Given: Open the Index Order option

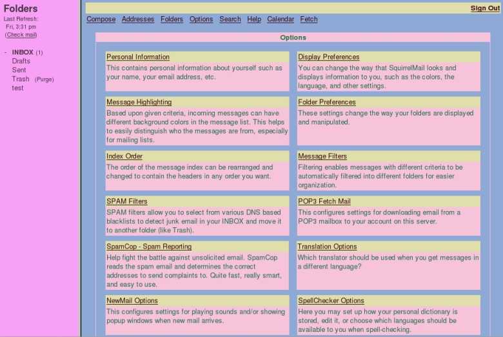Looking at the screenshot, I should (124, 156).
